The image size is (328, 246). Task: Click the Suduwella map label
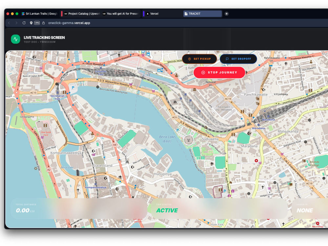click(x=210, y=139)
